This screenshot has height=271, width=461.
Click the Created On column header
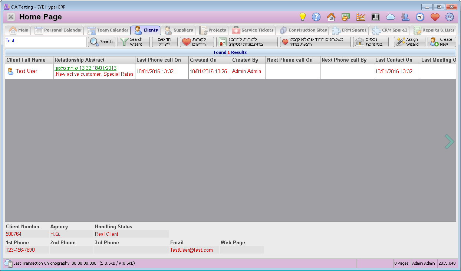click(x=210, y=60)
